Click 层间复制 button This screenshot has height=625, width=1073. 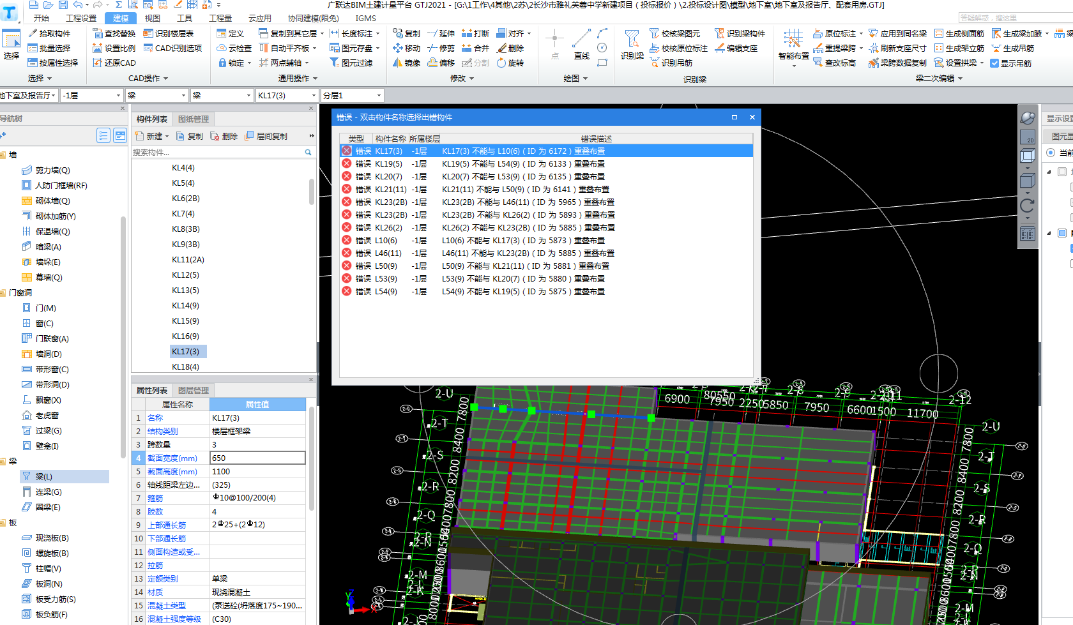point(266,136)
